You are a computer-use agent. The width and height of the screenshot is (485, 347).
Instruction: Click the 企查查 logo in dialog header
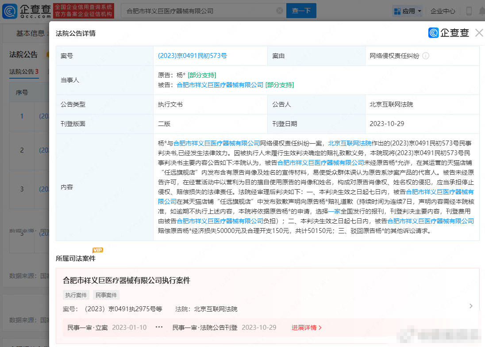[449, 33]
